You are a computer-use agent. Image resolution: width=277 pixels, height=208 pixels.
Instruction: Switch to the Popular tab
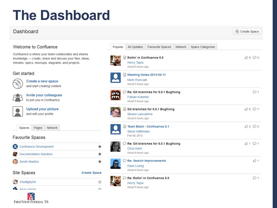118,47
